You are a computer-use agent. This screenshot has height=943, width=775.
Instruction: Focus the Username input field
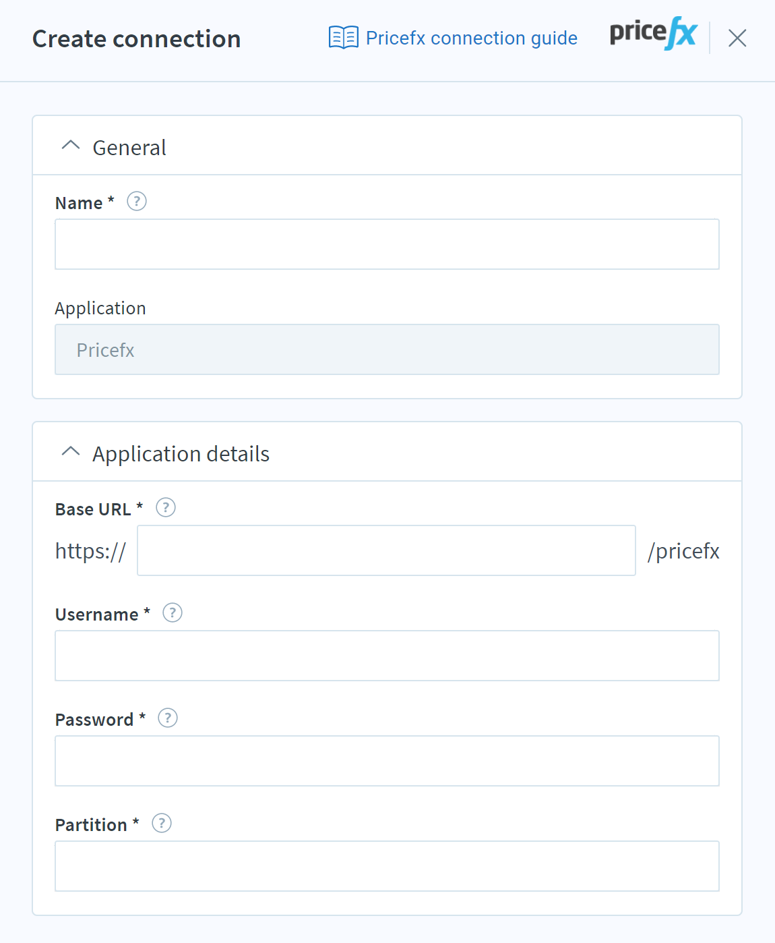(x=387, y=655)
